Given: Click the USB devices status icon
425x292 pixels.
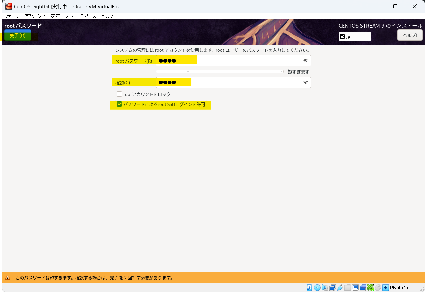Looking at the screenshot, I should (340, 288).
